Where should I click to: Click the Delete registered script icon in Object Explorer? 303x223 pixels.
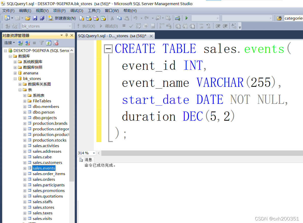click(56, 43)
